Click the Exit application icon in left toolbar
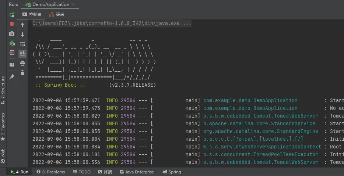 click(x=12, y=53)
